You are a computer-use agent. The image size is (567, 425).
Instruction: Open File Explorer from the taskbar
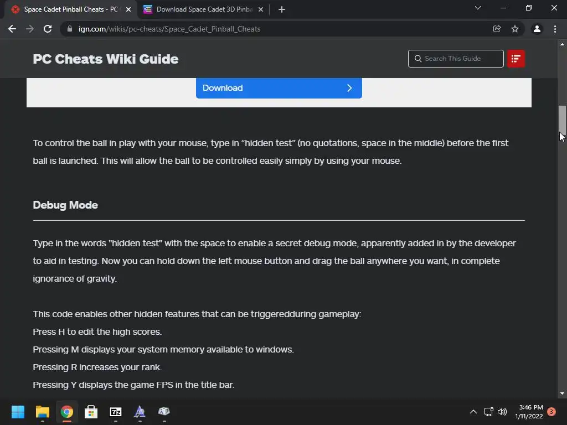point(42,412)
